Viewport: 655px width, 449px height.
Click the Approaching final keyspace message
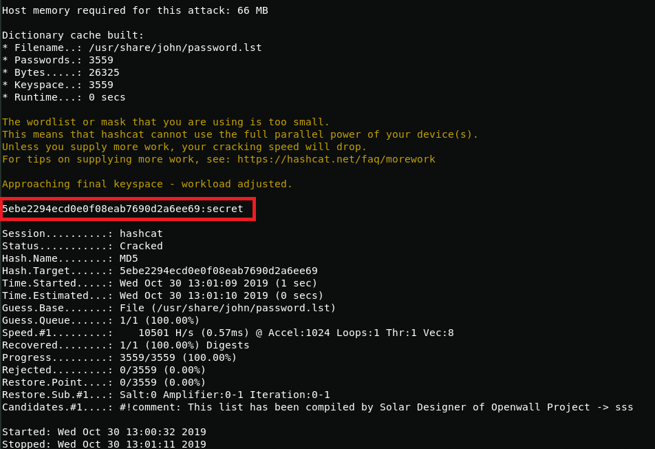click(147, 184)
